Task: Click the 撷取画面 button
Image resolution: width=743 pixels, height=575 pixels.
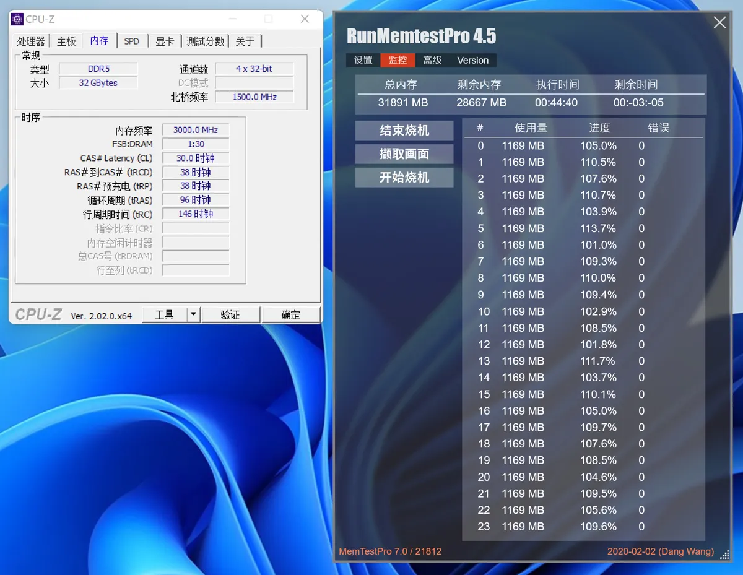Action: [404, 154]
